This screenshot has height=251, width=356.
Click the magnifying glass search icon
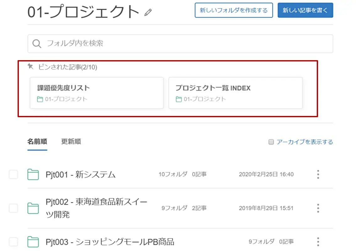click(x=37, y=44)
